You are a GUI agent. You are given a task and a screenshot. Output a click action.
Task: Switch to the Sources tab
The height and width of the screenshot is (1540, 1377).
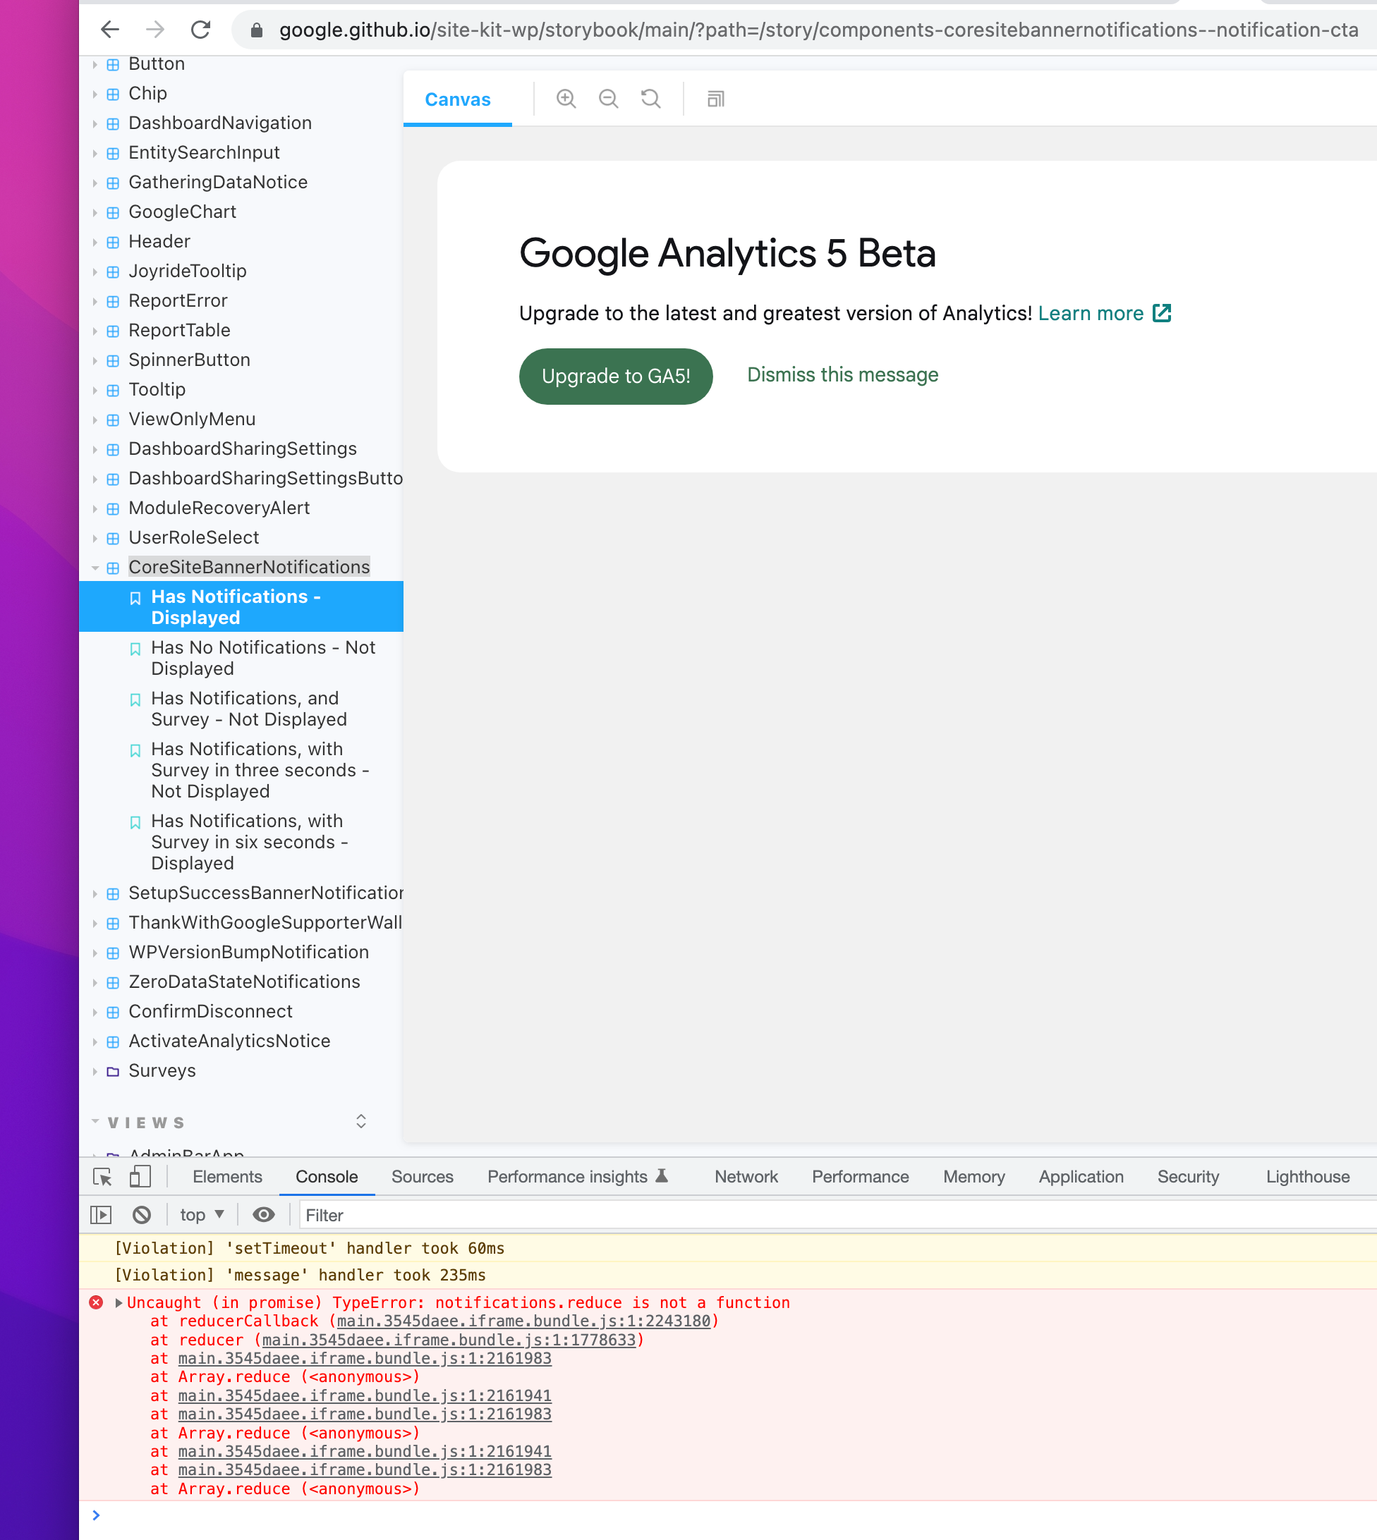[421, 1176]
